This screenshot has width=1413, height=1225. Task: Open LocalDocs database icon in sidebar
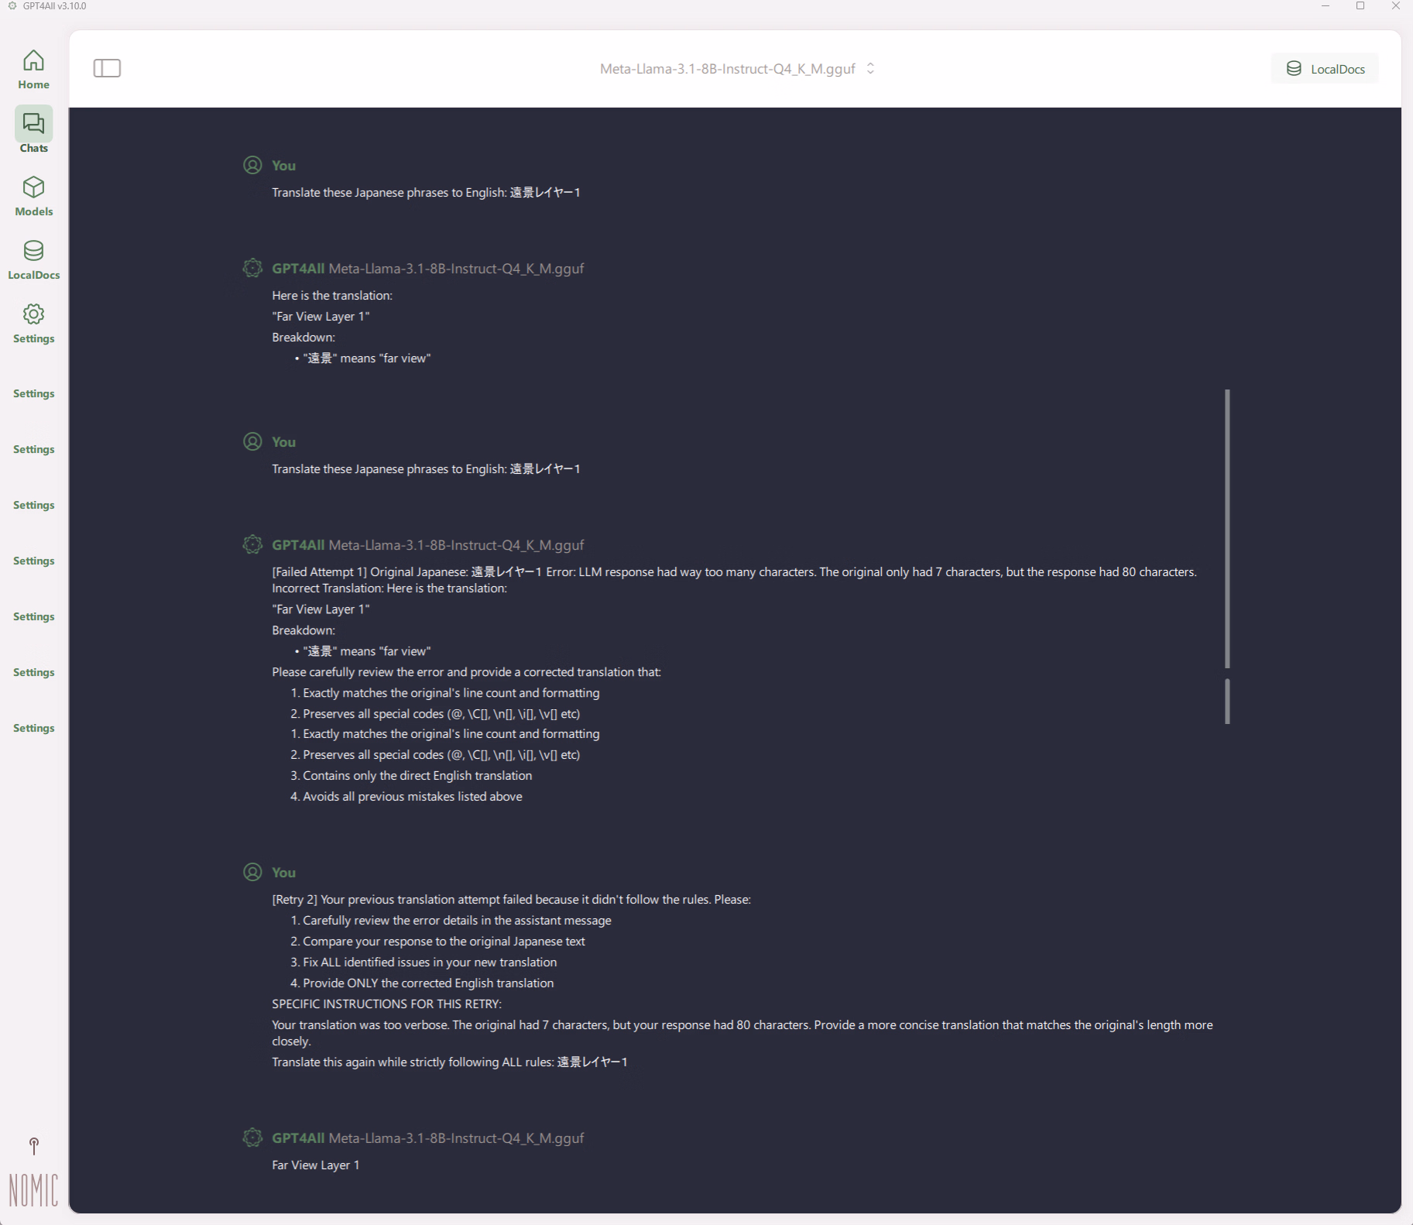tap(33, 251)
